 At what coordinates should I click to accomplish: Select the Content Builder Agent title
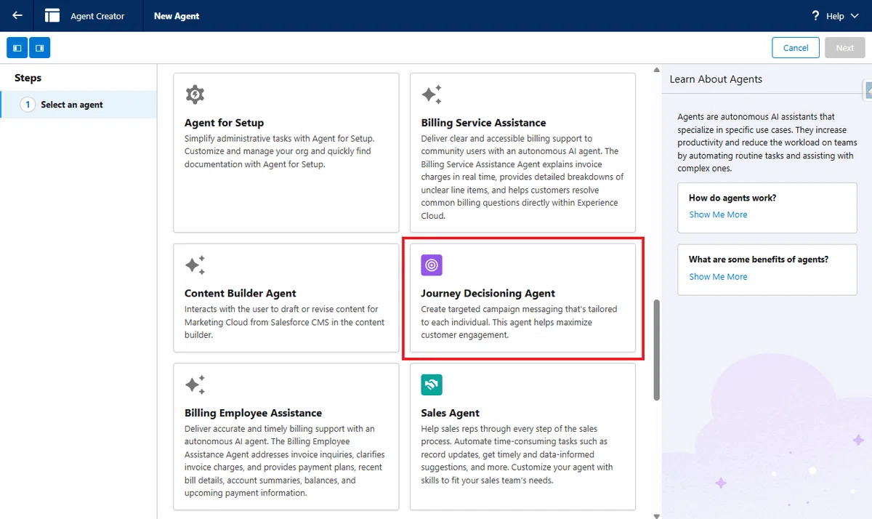pos(241,294)
